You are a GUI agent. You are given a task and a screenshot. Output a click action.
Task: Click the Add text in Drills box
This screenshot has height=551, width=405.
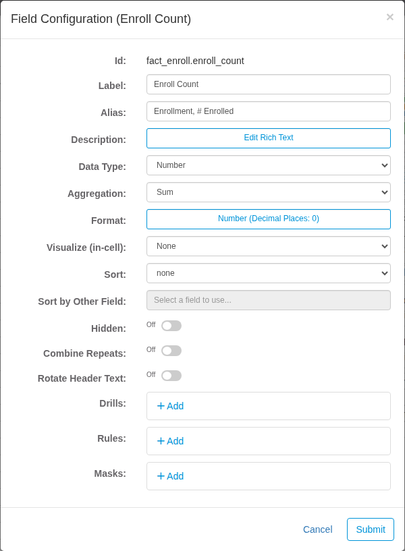click(x=175, y=406)
